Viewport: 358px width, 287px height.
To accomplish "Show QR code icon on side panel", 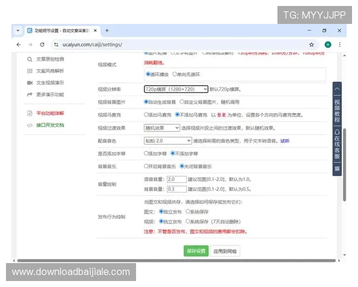I will pos(337,169).
